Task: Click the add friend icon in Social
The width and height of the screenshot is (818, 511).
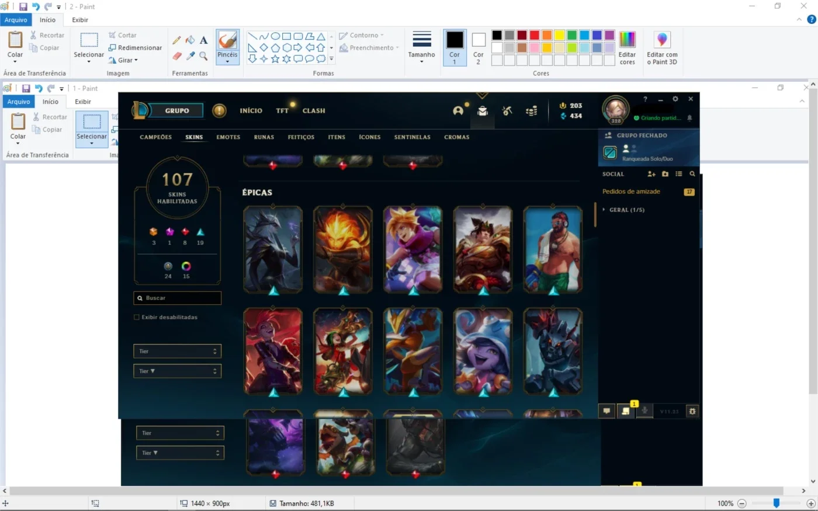Action: pos(651,174)
